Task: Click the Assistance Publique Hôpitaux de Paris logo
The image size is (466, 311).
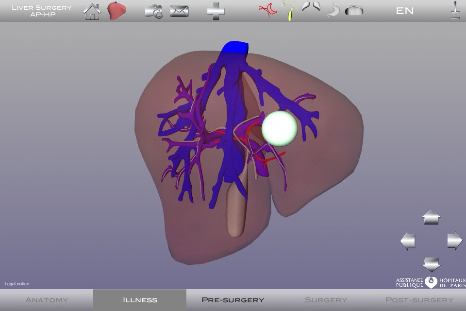Action: point(431,282)
